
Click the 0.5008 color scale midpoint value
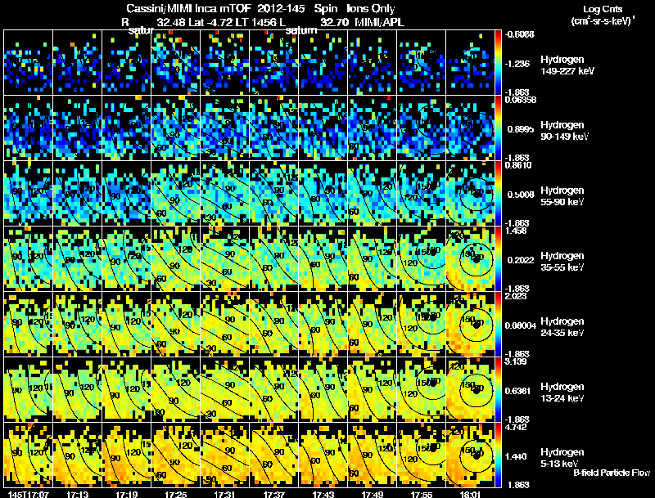[x=521, y=195]
